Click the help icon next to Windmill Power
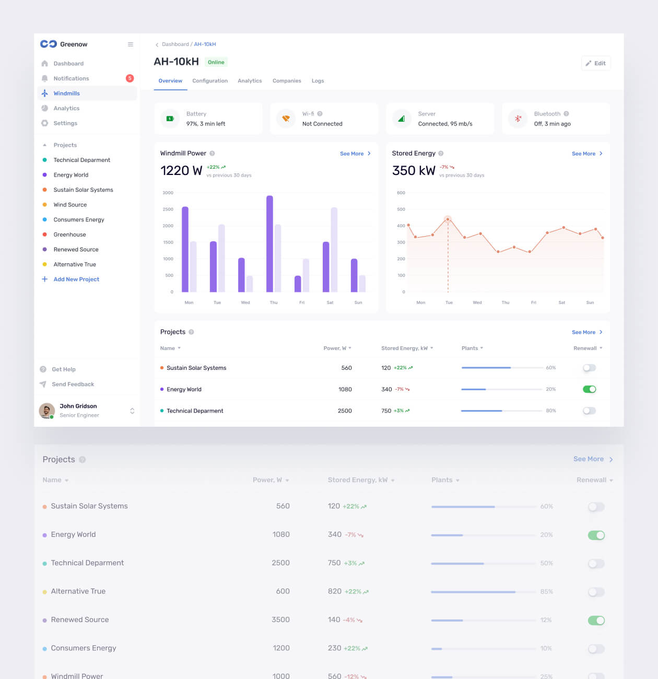The width and height of the screenshot is (658, 679). click(212, 154)
